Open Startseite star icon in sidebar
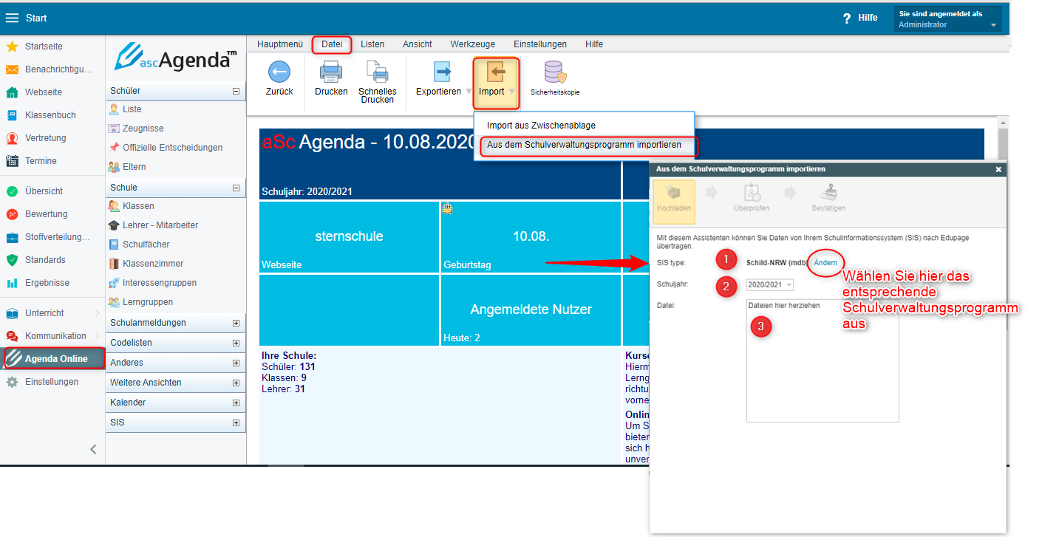The height and width of the screenshot is (537, 1059). click(x=12, y=47)
